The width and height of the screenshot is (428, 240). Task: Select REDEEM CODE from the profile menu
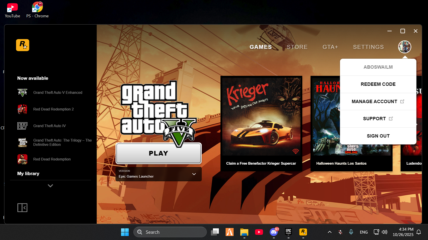(x=378, y=84)
